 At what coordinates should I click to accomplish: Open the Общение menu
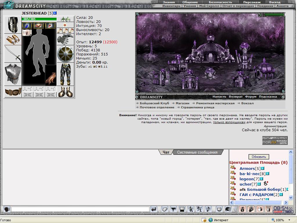[190, 2]
